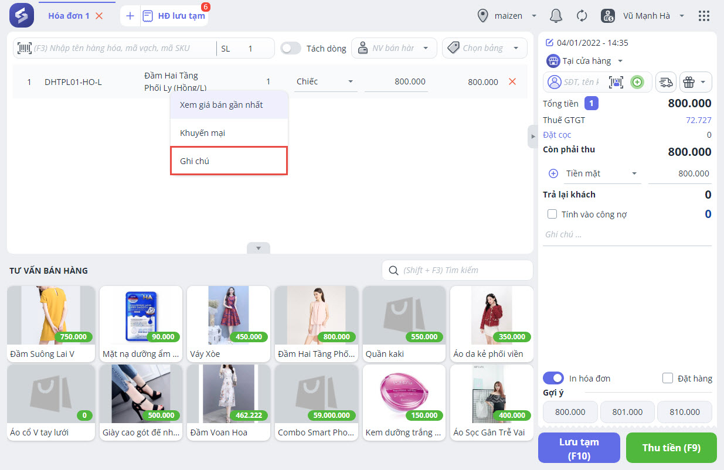This screenshot has height=470, width=724.
Task: Select Áo cổ V tay lưới product
Action: point(51,403)
